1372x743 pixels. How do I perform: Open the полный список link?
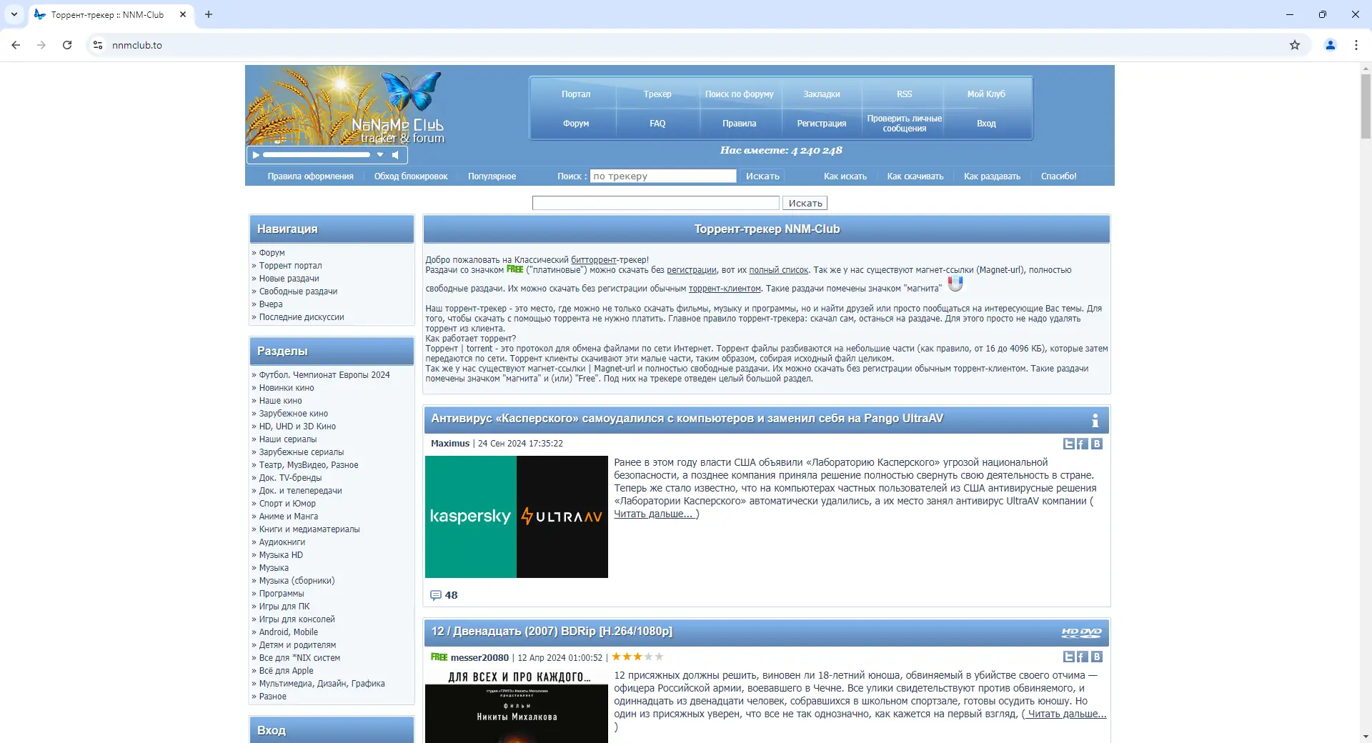click(x=778, y=270)
